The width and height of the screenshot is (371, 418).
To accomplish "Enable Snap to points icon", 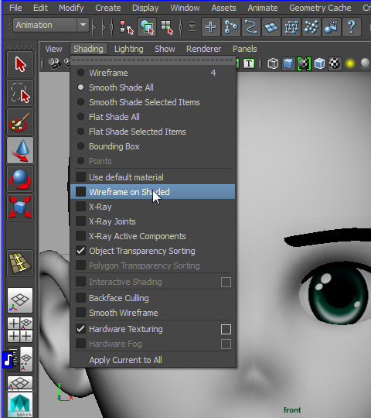I will (x=250, y=26).
